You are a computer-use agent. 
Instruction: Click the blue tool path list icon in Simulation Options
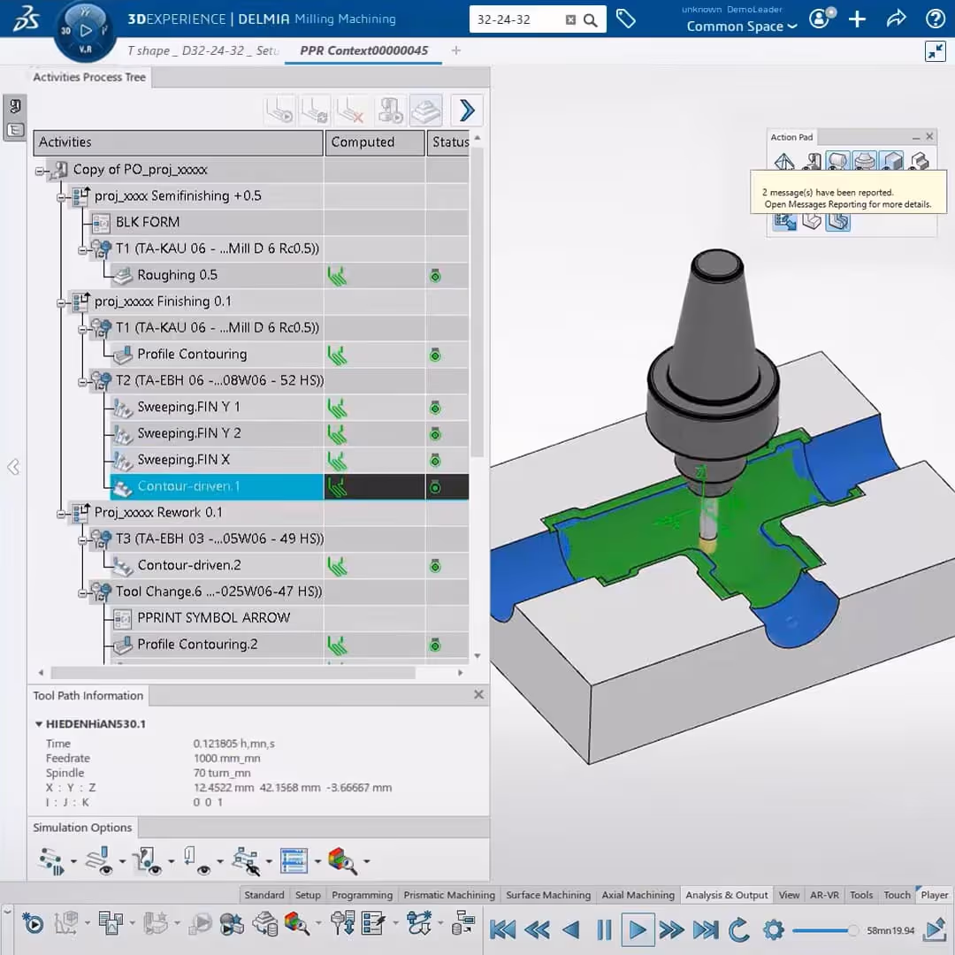(x=294, y=861)
